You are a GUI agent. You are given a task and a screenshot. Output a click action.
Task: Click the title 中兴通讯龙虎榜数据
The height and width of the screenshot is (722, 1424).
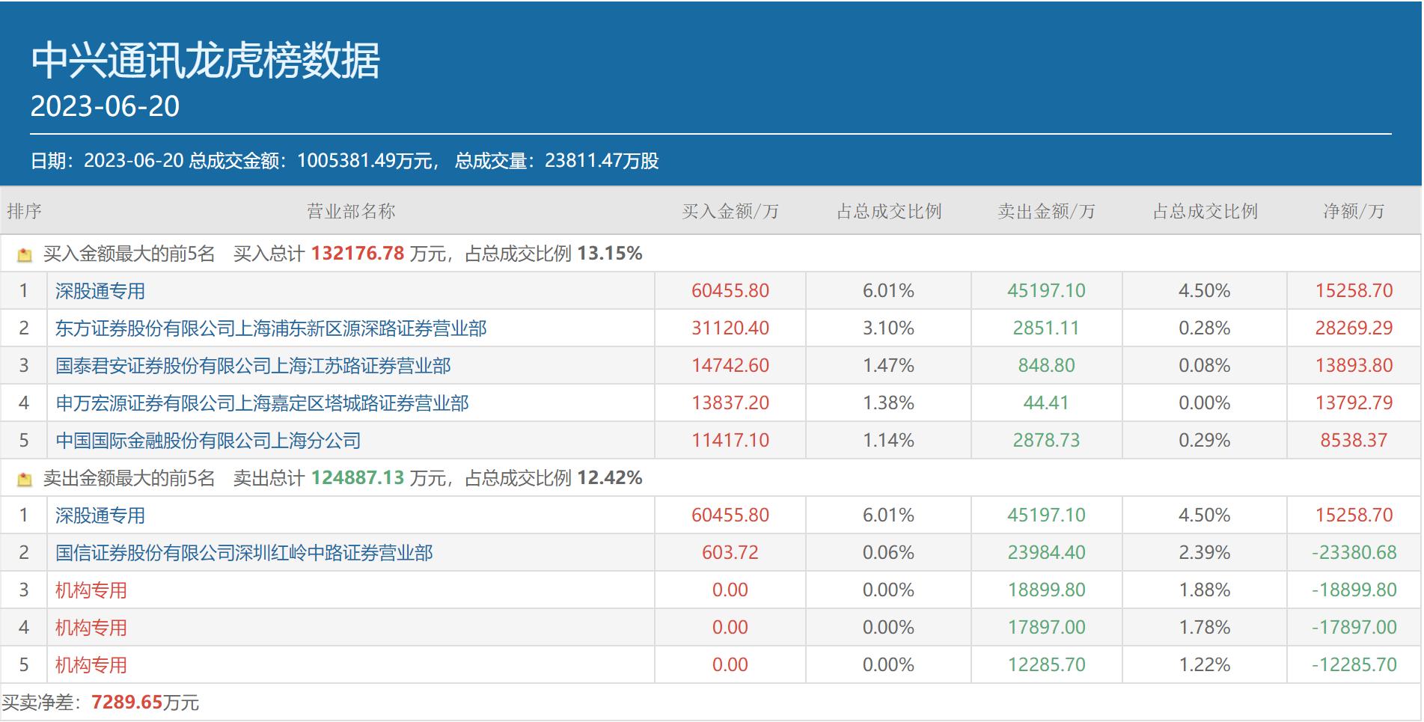(x=204, y=61)
